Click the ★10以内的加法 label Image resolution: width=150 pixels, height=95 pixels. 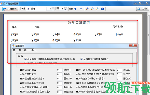click(x=28, y=70)
